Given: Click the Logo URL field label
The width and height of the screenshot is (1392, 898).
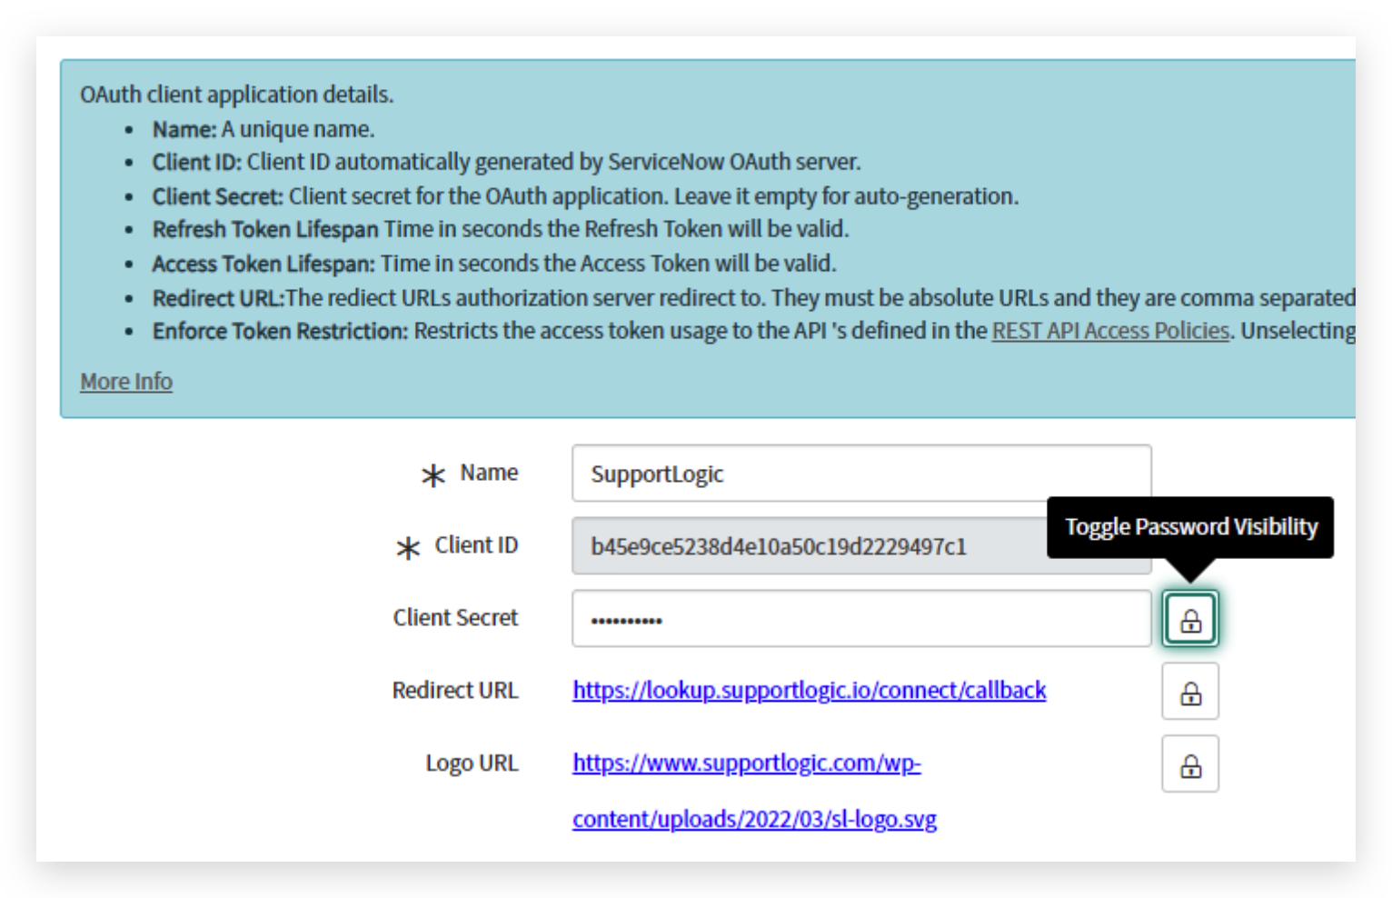Looking at the screenshot, I should click(472, 763).
